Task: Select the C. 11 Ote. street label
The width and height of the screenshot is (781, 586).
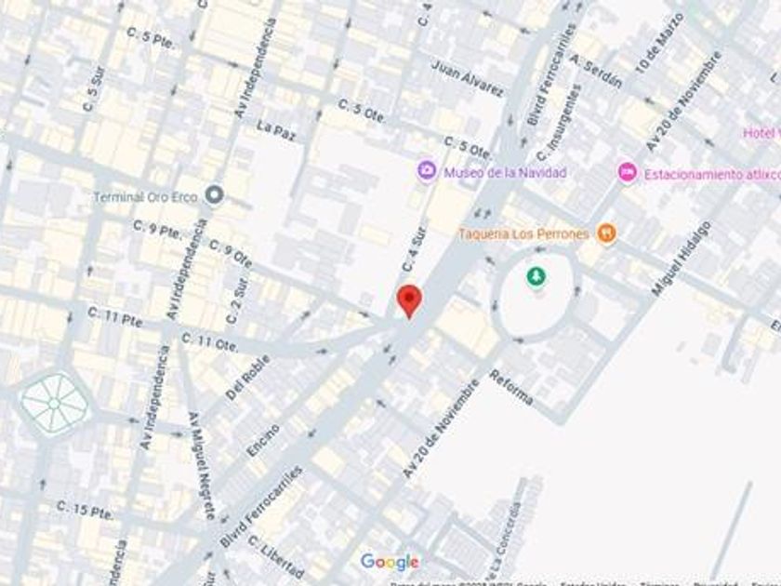Action: click(210, 342)
